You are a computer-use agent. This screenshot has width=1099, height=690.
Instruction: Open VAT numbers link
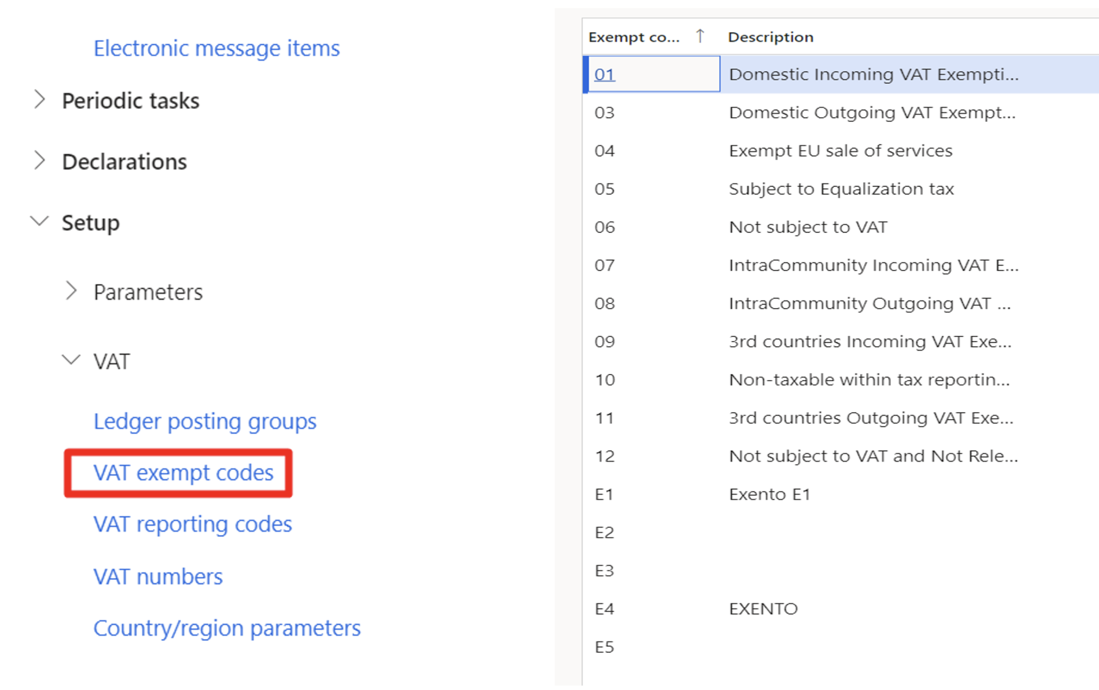coord(158,577)
